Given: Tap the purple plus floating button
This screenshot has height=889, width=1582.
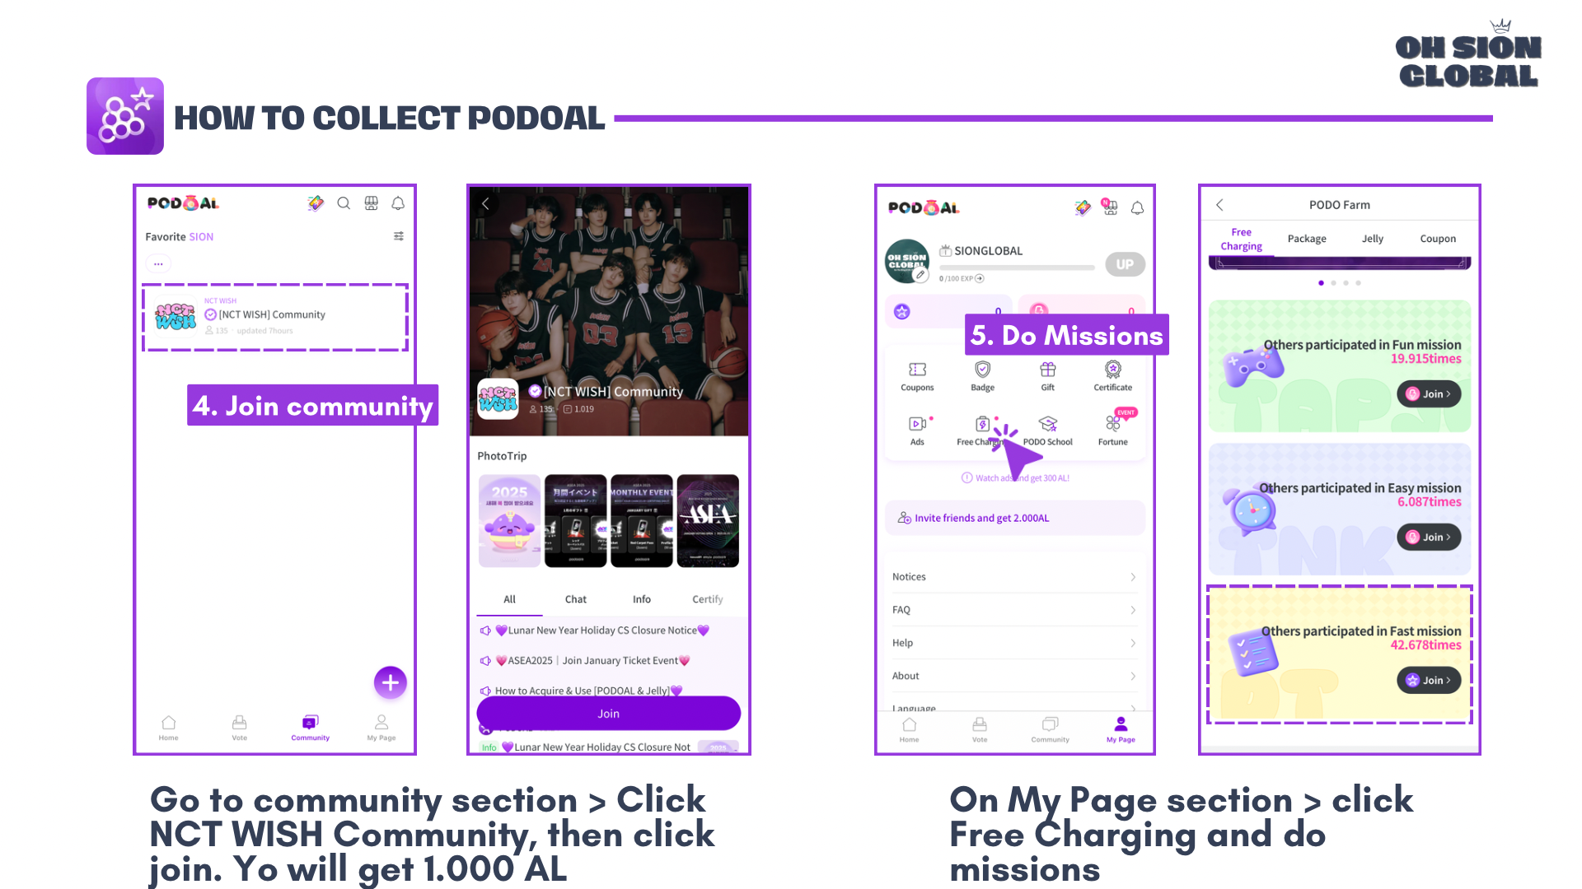Looking at the screenshot, I should point(391,682).
